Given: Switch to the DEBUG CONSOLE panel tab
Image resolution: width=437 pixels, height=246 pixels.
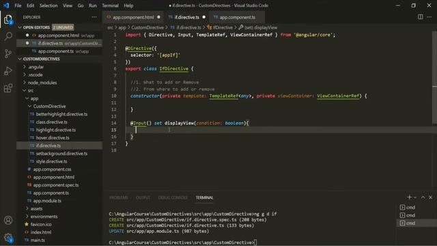Looking at the screenshot, I should pos(173,197).
